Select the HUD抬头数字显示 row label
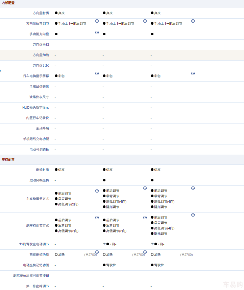This screenshot has width=244, height=290. pyautogui.click(x=35, y=108)
